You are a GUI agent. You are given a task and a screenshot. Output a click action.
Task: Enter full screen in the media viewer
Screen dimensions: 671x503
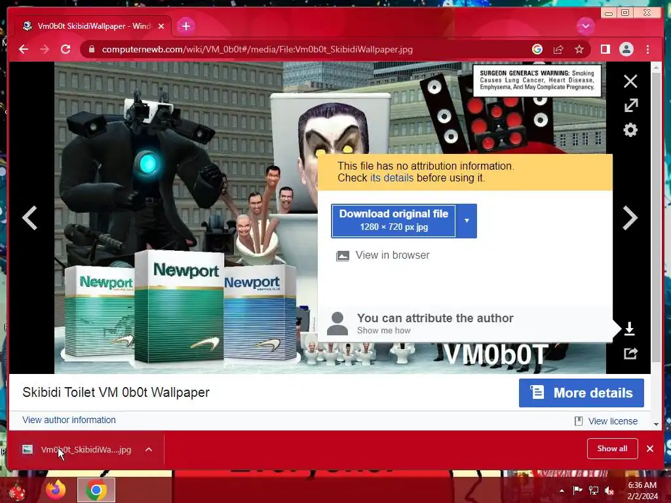pos(630,105)
